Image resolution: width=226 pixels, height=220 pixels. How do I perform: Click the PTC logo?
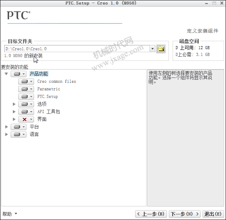pos(19,15)
